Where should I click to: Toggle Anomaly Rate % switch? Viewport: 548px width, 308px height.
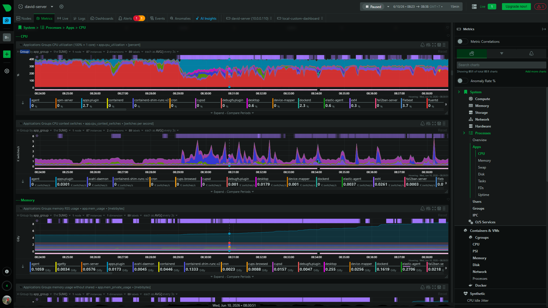pos(462,81)
